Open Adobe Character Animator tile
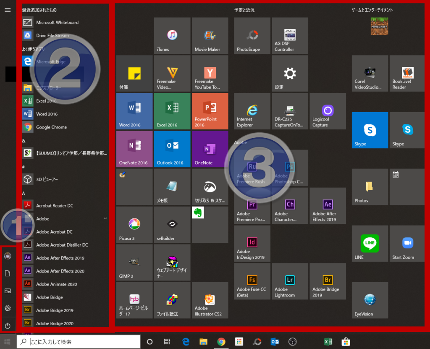This screenshot has width=430, height=349. tap(290, 206)
